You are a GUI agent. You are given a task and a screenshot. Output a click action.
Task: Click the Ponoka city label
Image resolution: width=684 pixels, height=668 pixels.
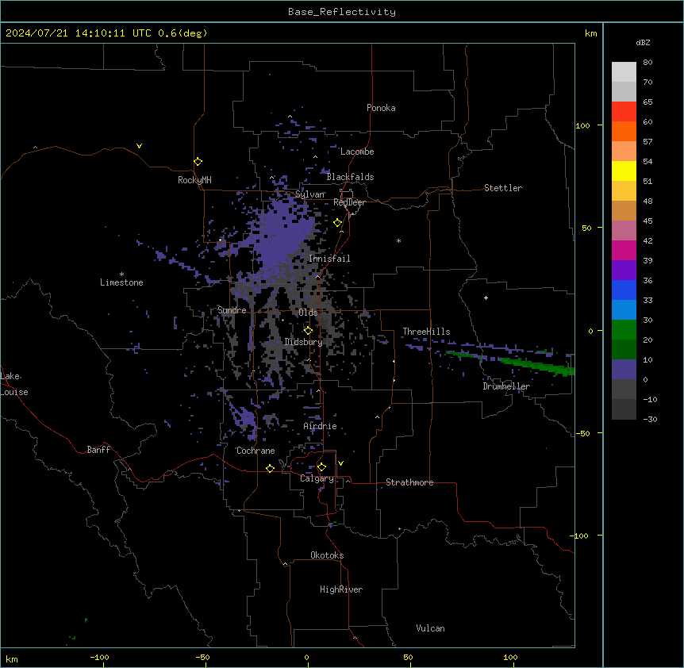click(x=381, y=108)
